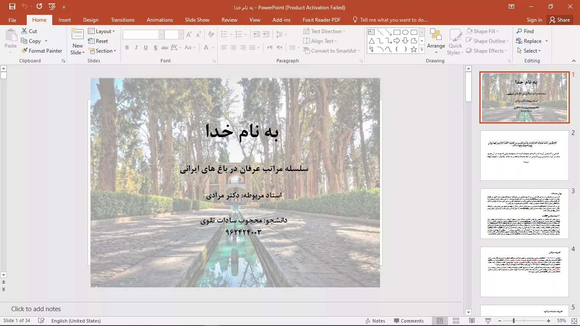
Task: Click zoom in plus button
Action: (x=549, y=321)
